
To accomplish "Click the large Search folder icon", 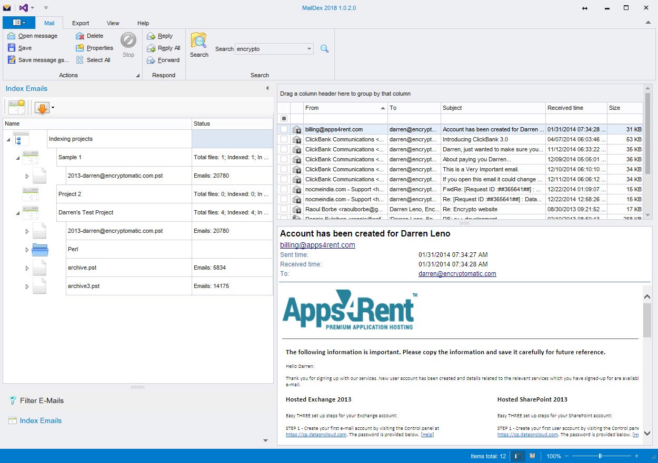I will pyautogui.click(x=199, y=40).
